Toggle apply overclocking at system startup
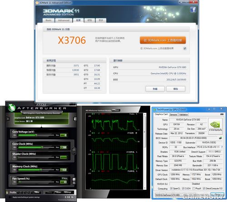 pos(10,197)
